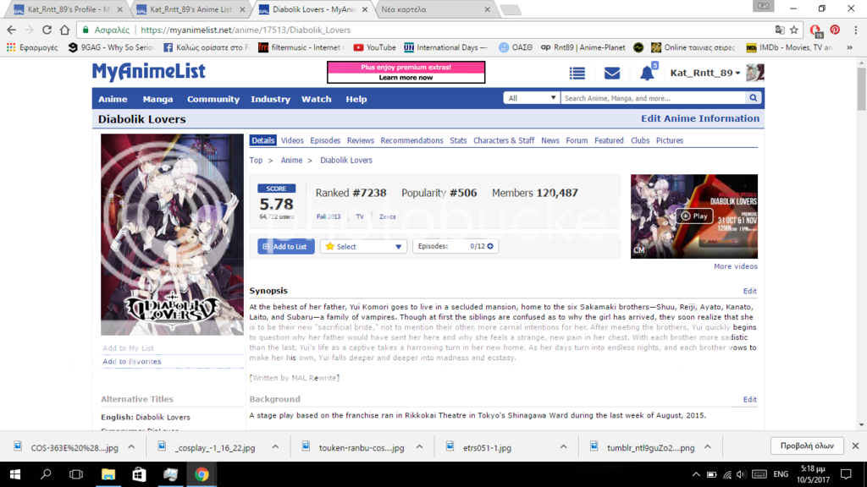The image size is (867, 487).
Task: Switch to the Characters & Staff tab
Action: [x=504, y=141]
